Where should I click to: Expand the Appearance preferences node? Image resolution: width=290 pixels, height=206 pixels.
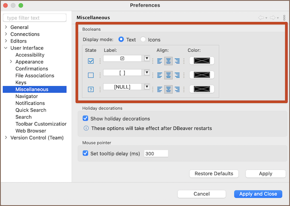point(11,62)
